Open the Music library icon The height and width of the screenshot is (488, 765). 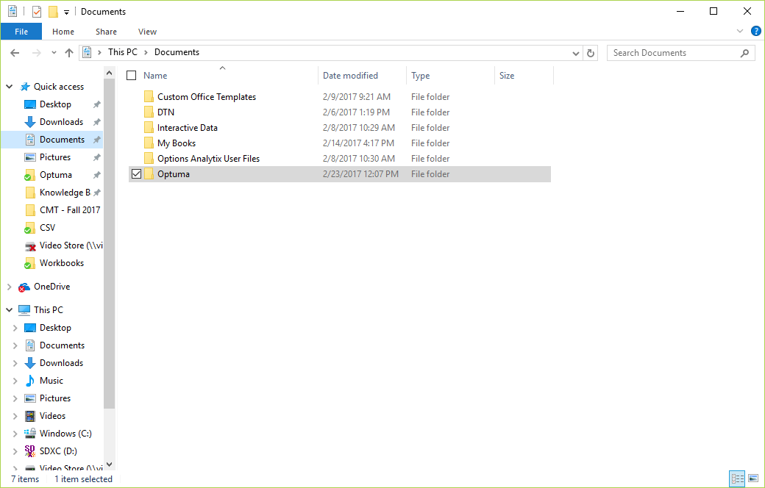coord(29,381)
